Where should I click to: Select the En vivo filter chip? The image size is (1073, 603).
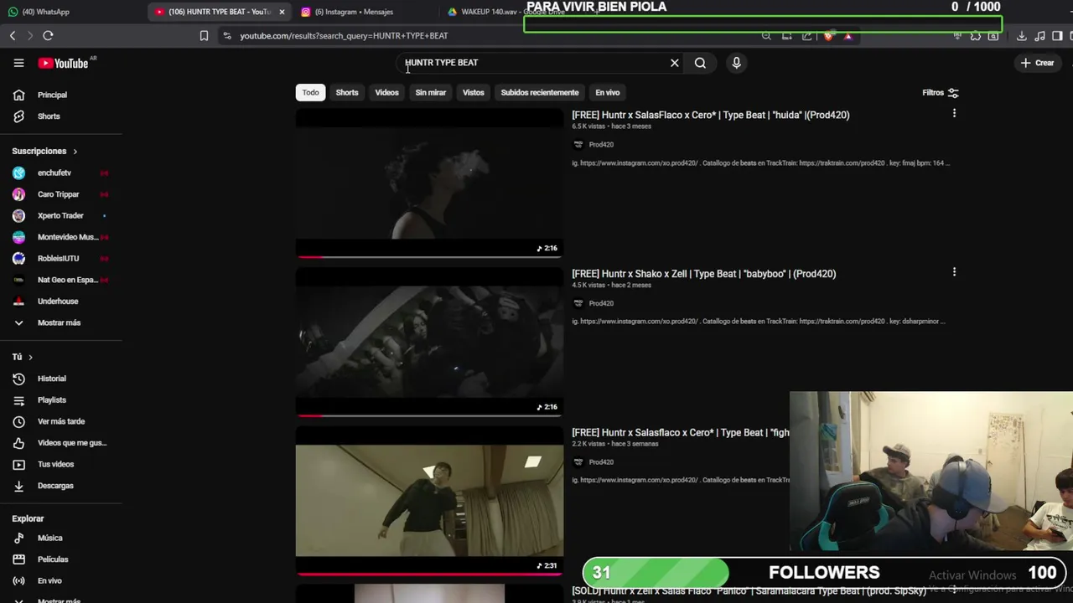608,93
